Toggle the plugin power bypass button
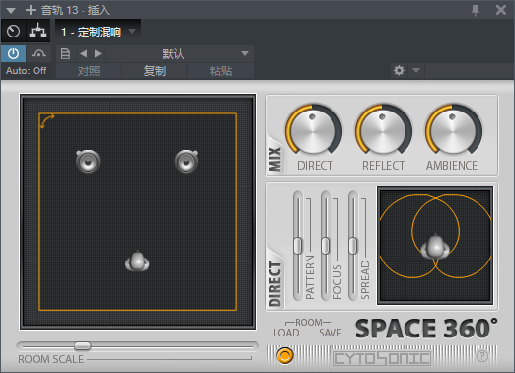 [13, 53]
